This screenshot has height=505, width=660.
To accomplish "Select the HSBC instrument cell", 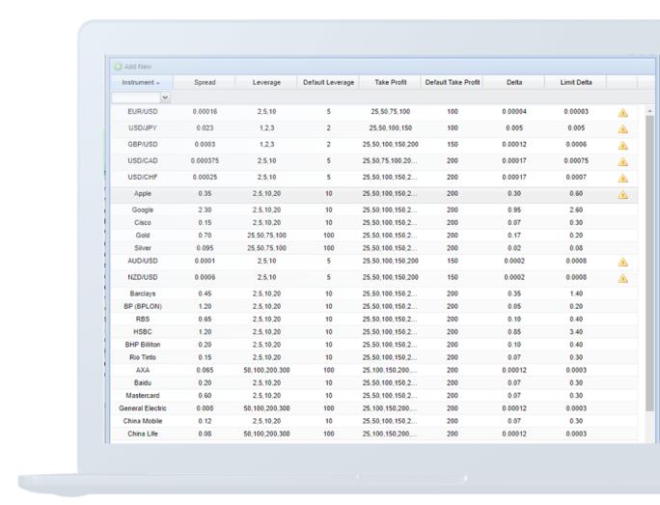I will [142, 332].
